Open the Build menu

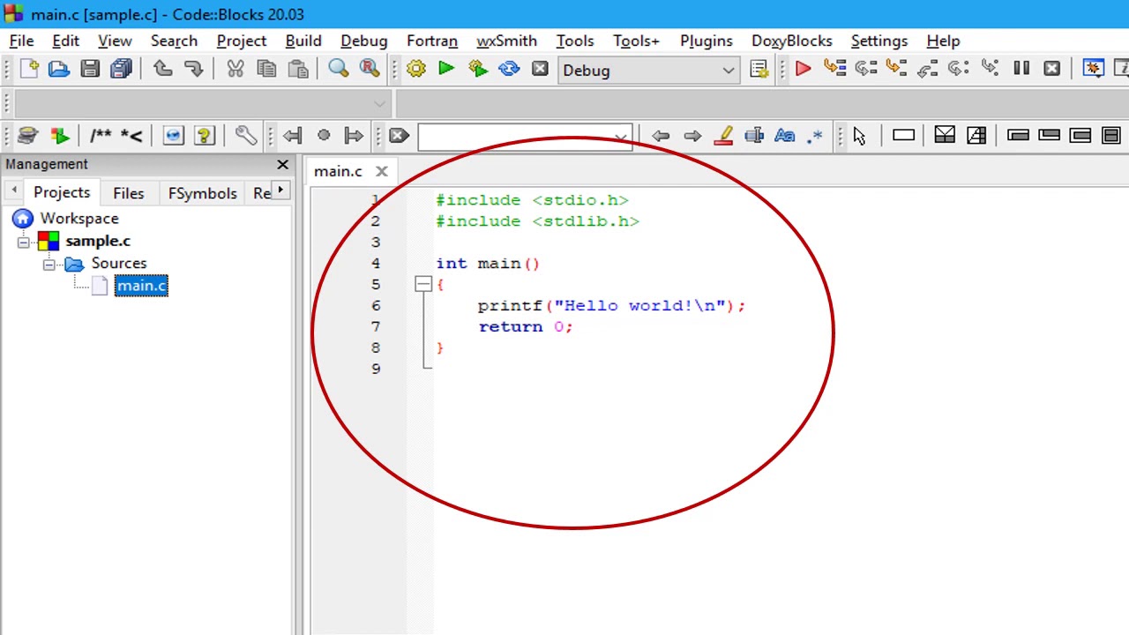(x=303, y=41)
